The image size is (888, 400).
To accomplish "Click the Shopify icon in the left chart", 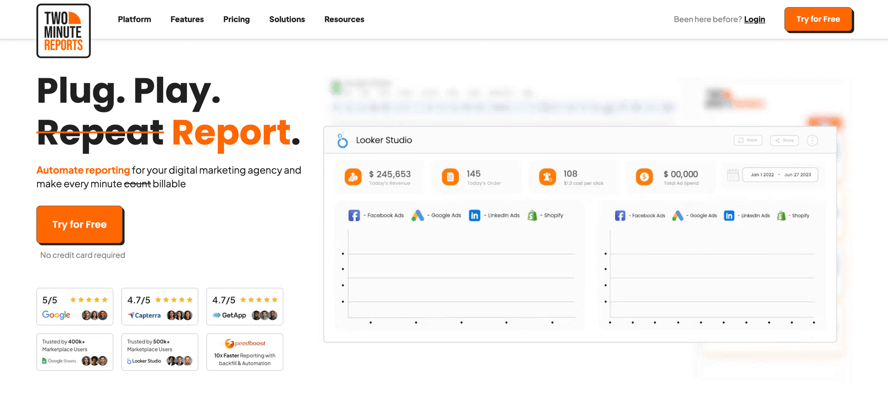I will point(532,216).
